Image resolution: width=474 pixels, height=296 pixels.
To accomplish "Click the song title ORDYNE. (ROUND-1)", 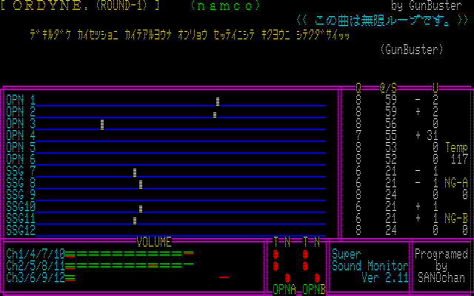I will coord(80,5).
